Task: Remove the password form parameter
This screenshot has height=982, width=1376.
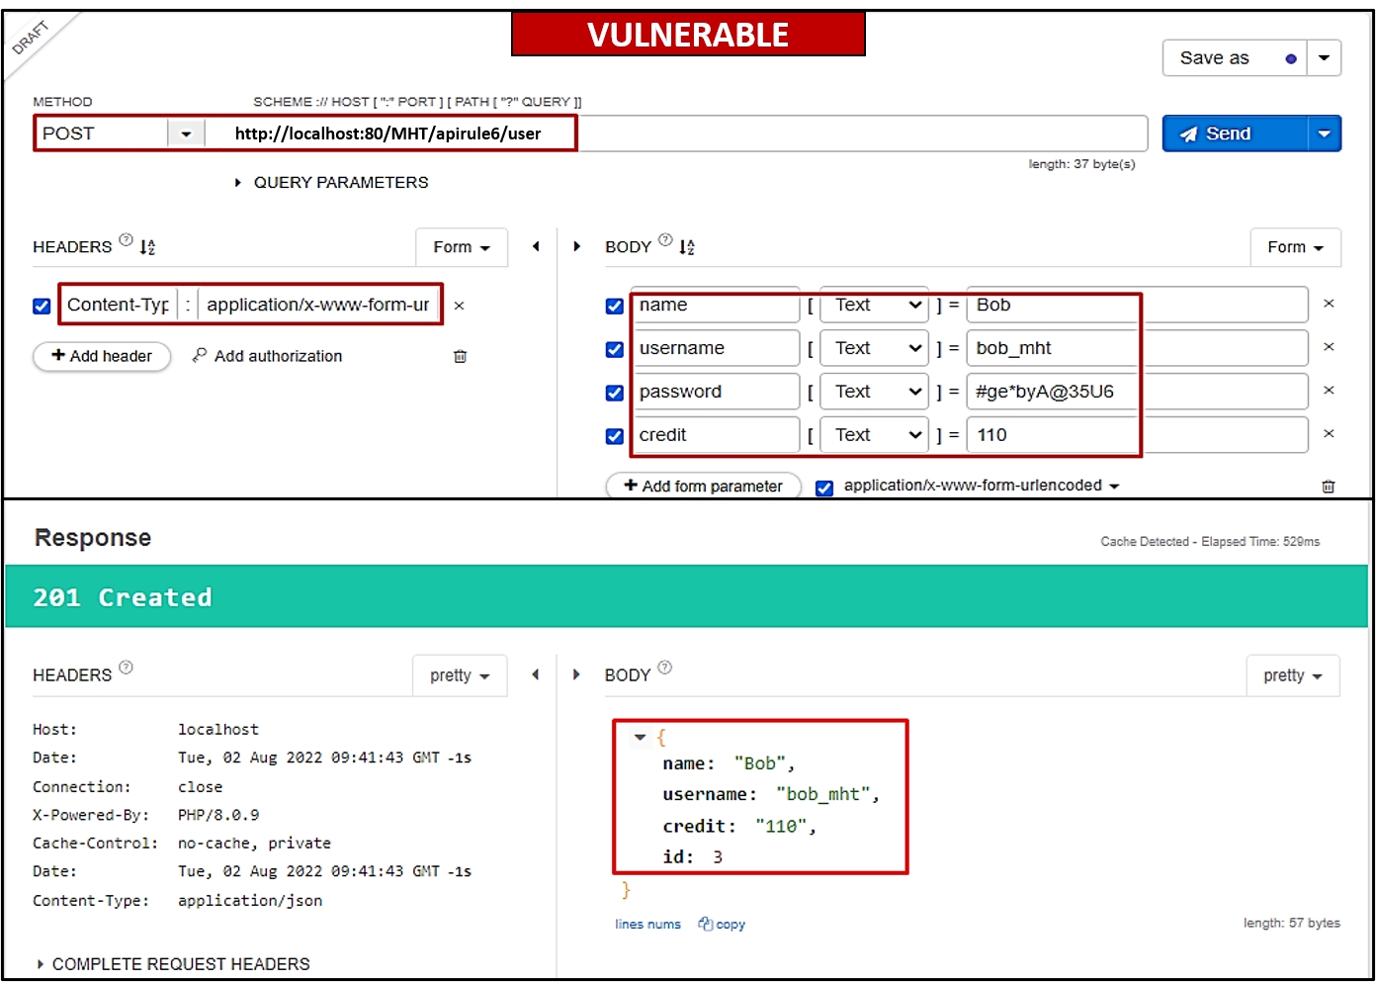Action: (x=1329, y=391)
